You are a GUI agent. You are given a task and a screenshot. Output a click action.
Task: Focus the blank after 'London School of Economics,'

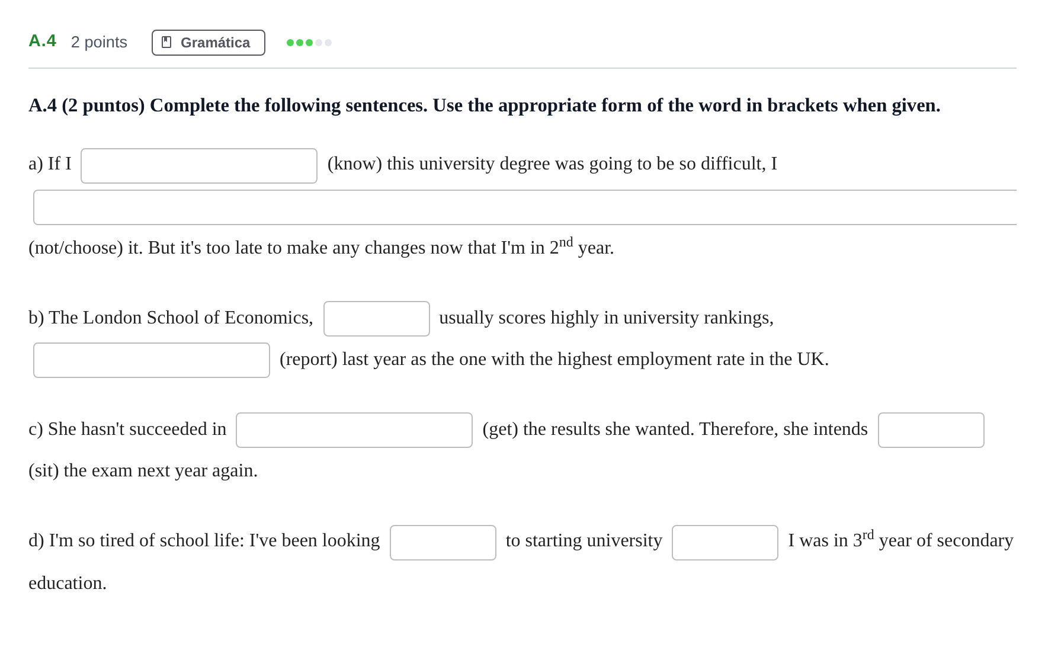pos(377,319)
